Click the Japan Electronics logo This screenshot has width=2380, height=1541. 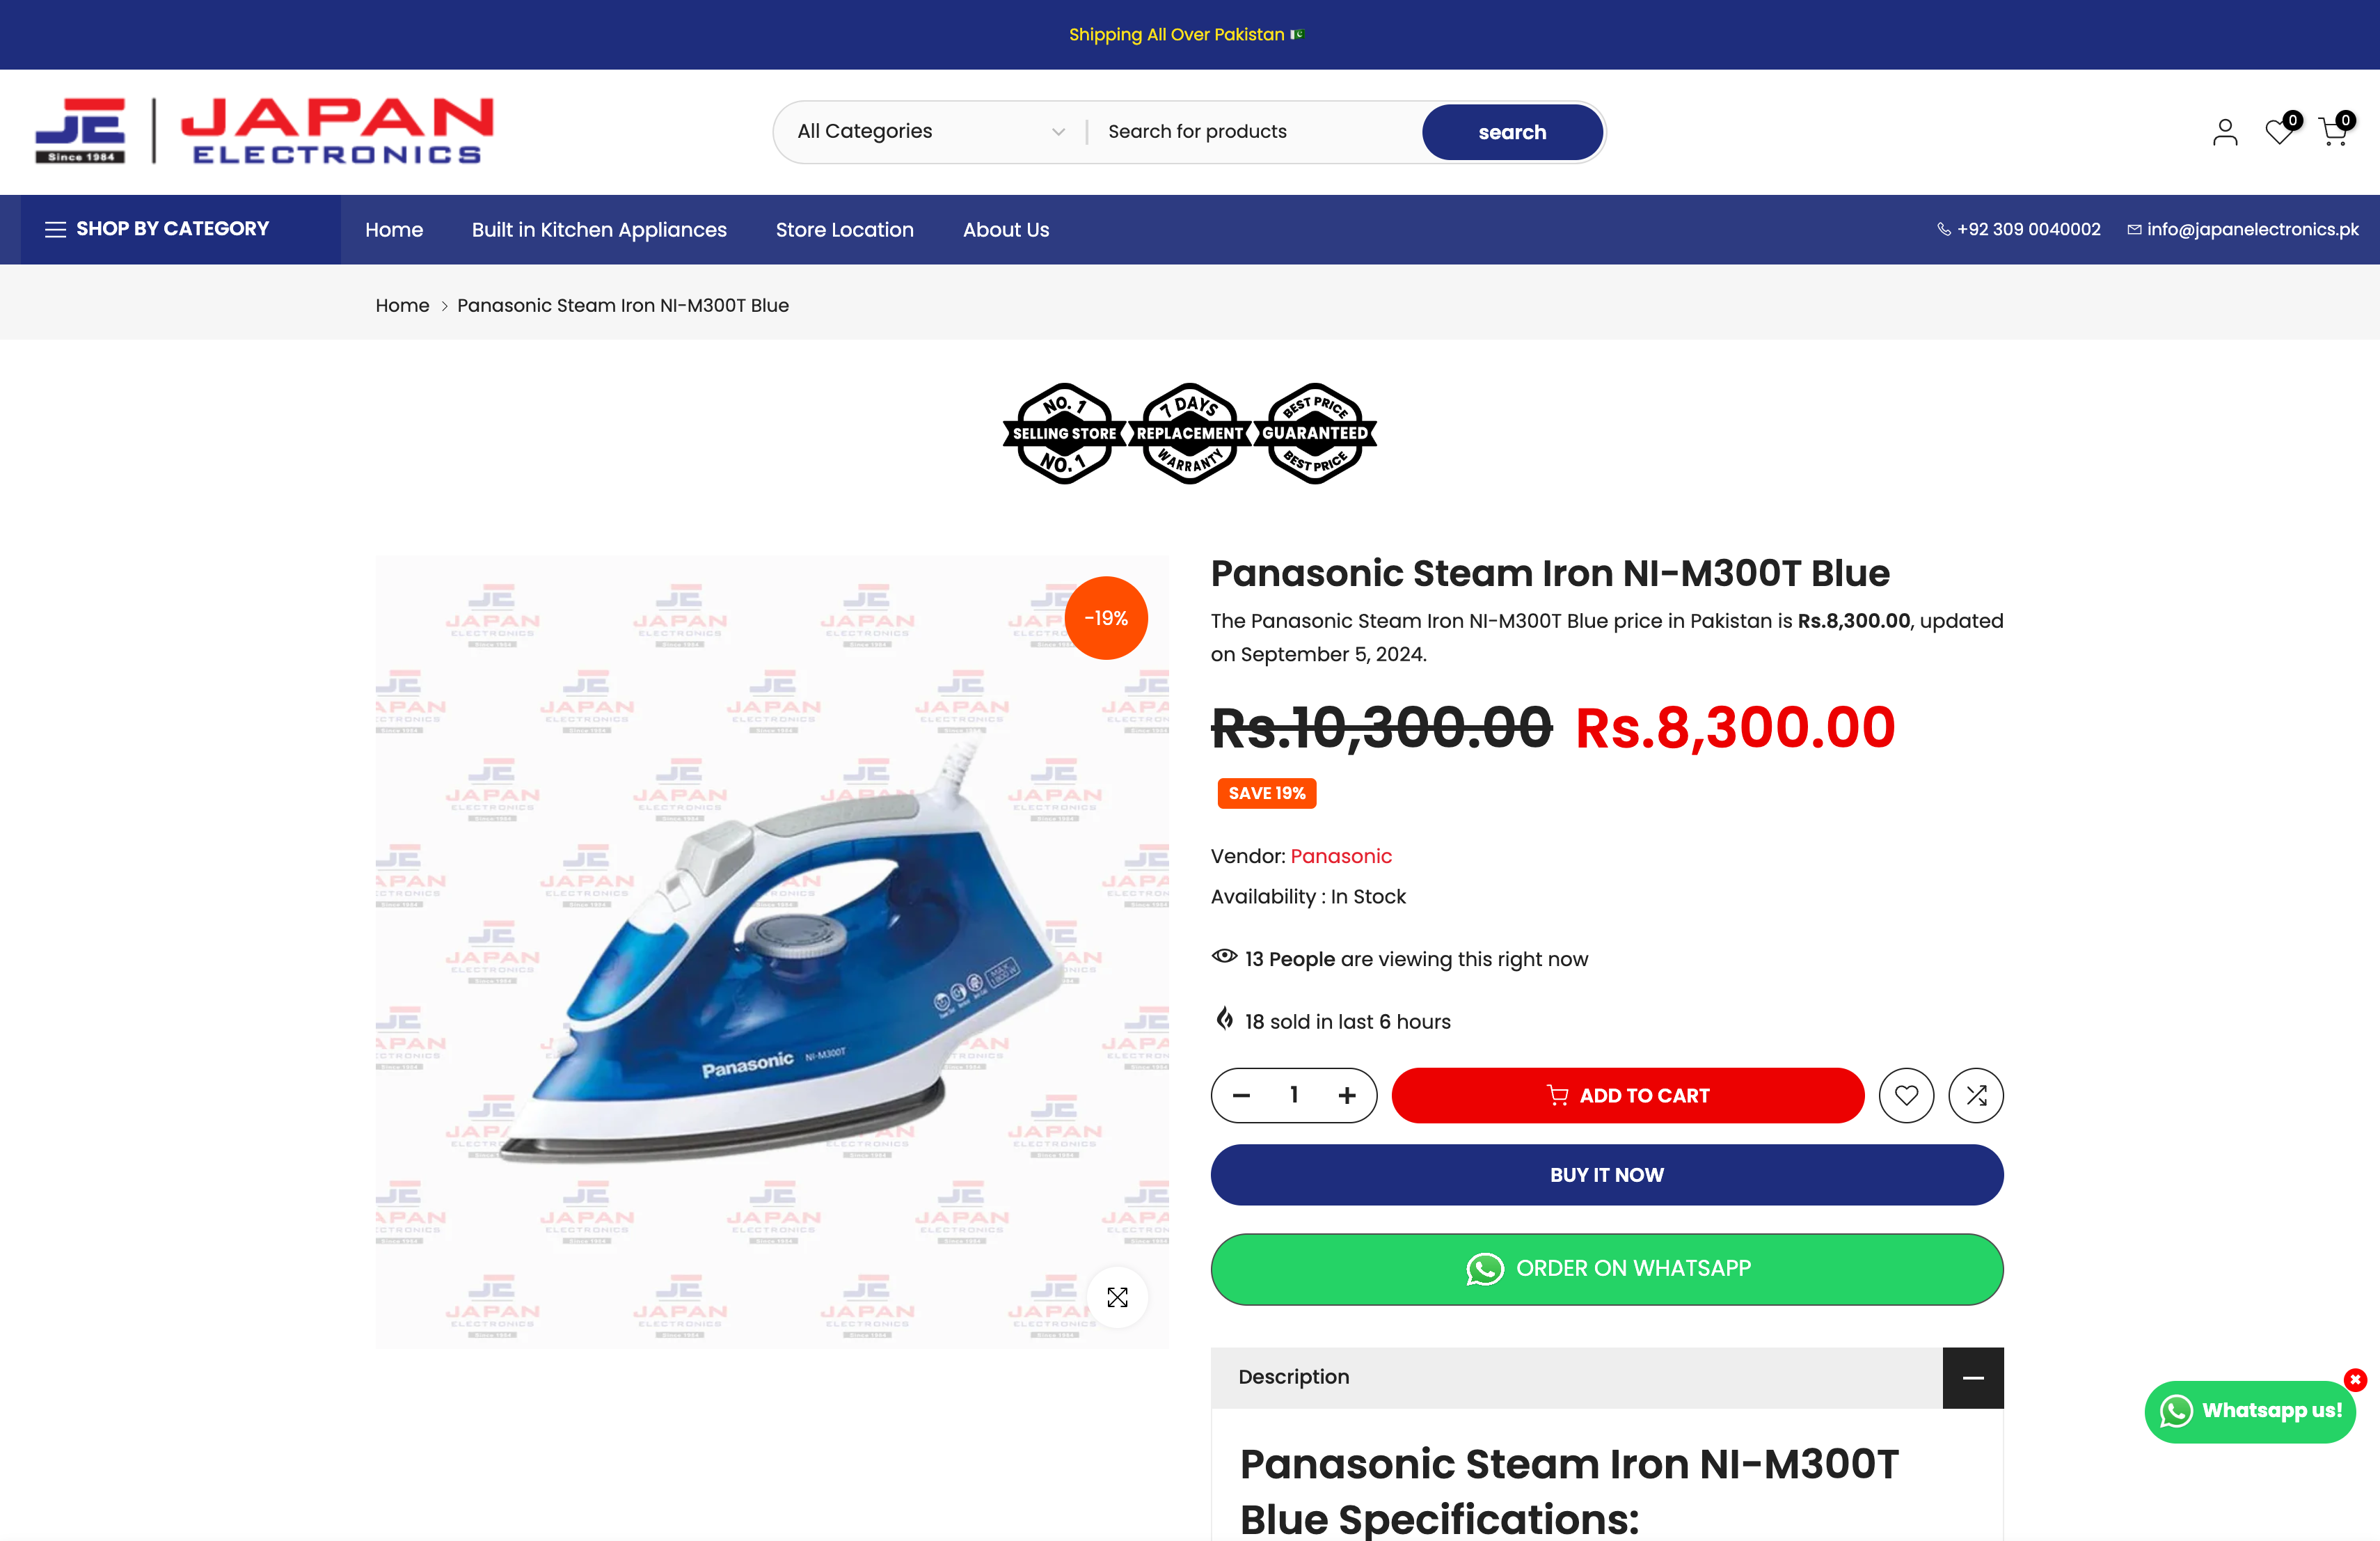264,131
